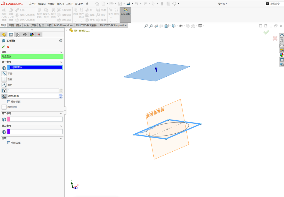Open the FeatureManager design tree tab
The width and height of the screenshot is (284, 197).
(x=4, y=35)
